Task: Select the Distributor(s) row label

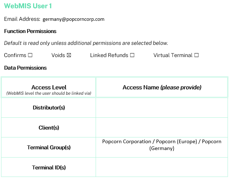Action: coord(49,108)
